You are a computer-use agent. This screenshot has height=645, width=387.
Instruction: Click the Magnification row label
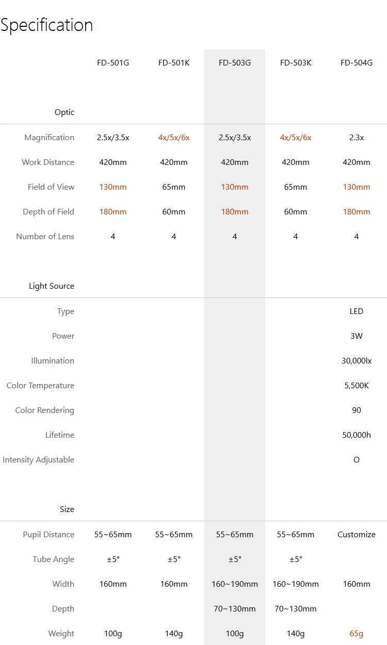click(x=50, y=138)
